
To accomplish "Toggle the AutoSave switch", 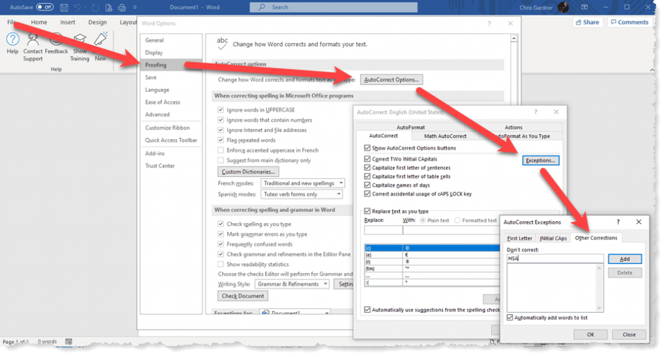I will (44, 7).
